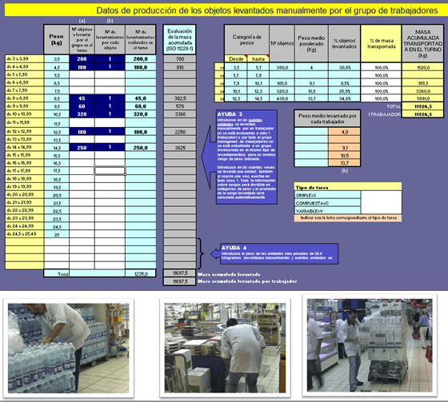448x402 pixels.
Task: Open the AYUDA 4 help box
Action: [279, 253]
